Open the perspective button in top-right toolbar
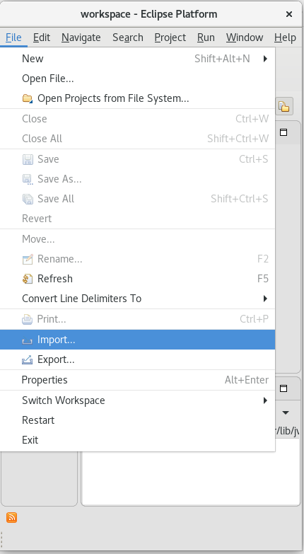304x554 pixels. pyautogui.click(x=284, y=106)
